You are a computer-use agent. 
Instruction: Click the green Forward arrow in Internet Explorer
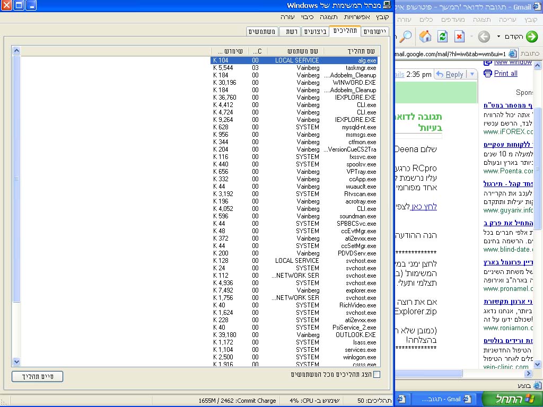(531, 37)
